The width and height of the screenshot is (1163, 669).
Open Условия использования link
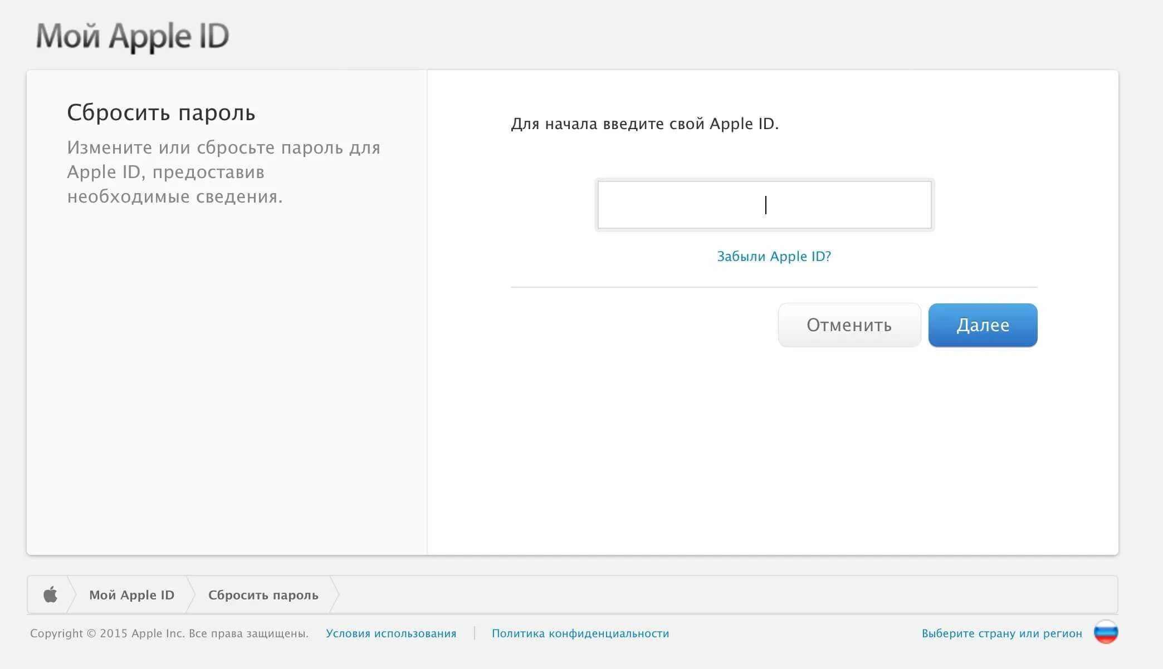[x=390, y=633]
